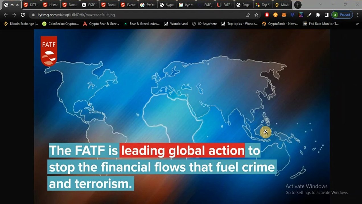Screen dimensions: 362x204
Task: Open the orange coin extension icon
Action: point(275,15)
